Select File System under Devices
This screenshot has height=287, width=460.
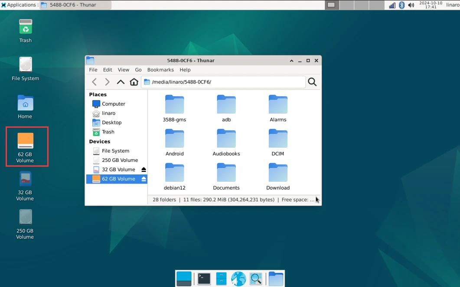click(117, 151)
